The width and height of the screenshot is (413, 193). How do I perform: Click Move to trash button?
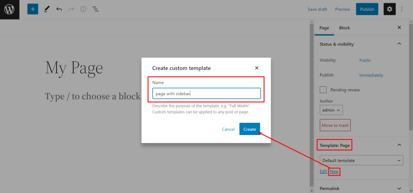pos(335,125)
